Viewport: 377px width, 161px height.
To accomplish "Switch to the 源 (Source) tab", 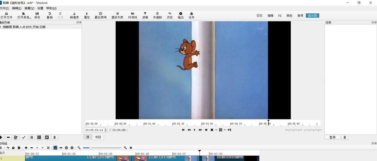I will [x=88, y=137].
